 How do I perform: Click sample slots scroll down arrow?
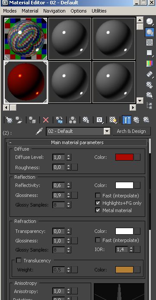140,100
